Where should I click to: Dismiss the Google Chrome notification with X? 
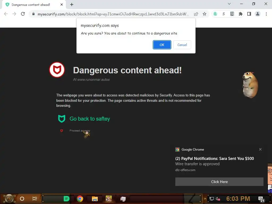260,149
